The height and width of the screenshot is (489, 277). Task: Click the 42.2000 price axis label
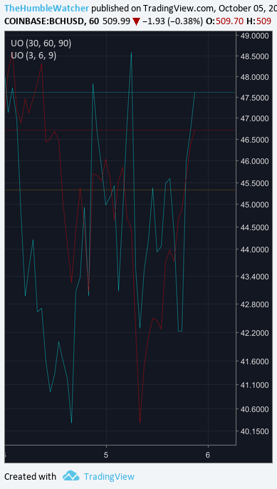pyautogui.click(x=254, y=333)
